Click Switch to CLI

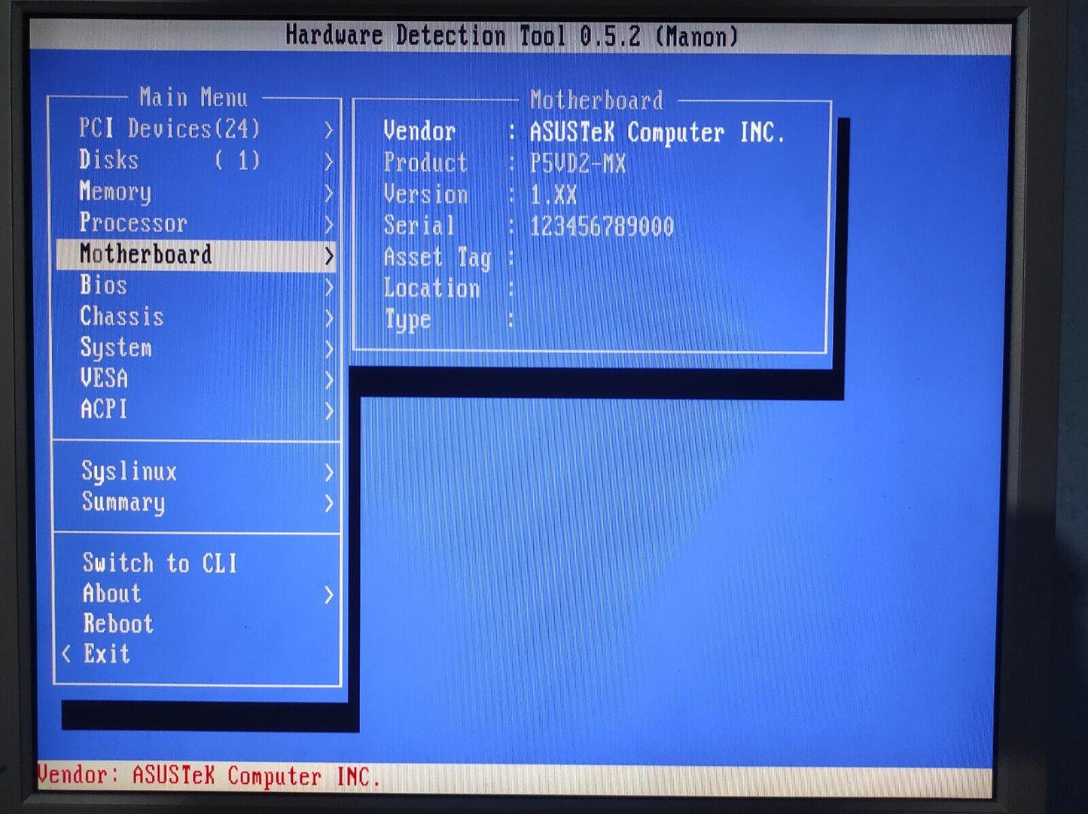click(160, 562)
